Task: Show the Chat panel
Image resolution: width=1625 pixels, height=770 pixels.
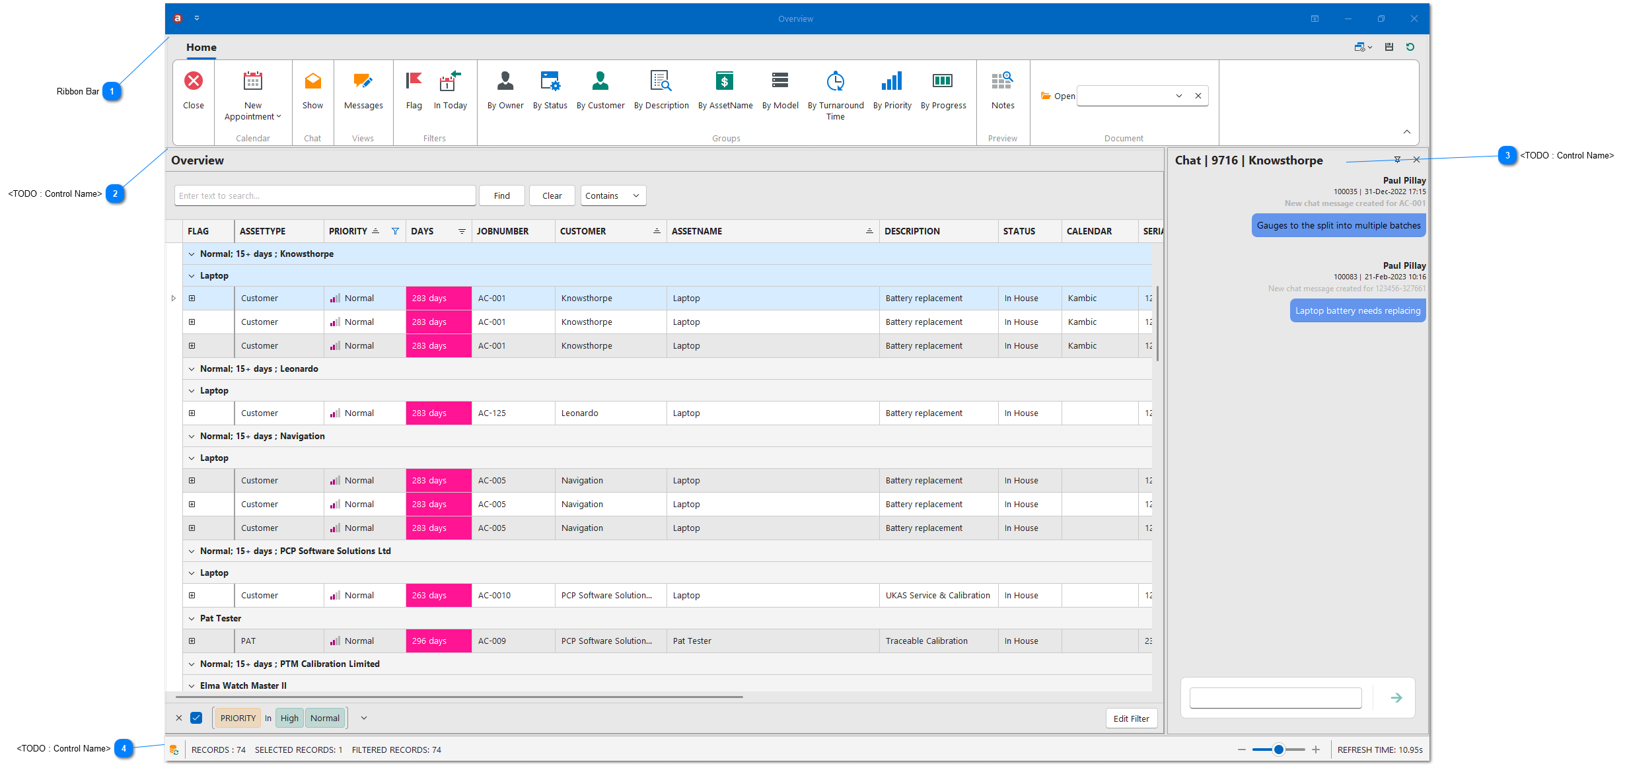Action: pyautogui.click(x=312, y=90)
